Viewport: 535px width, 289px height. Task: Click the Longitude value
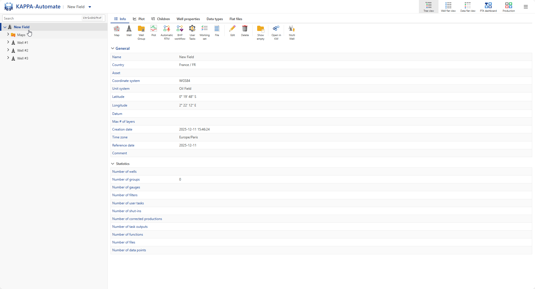[188, 105]
